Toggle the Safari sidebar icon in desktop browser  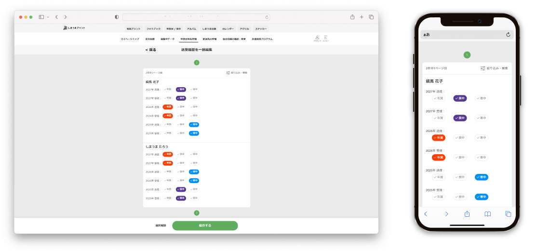point(41,17)
